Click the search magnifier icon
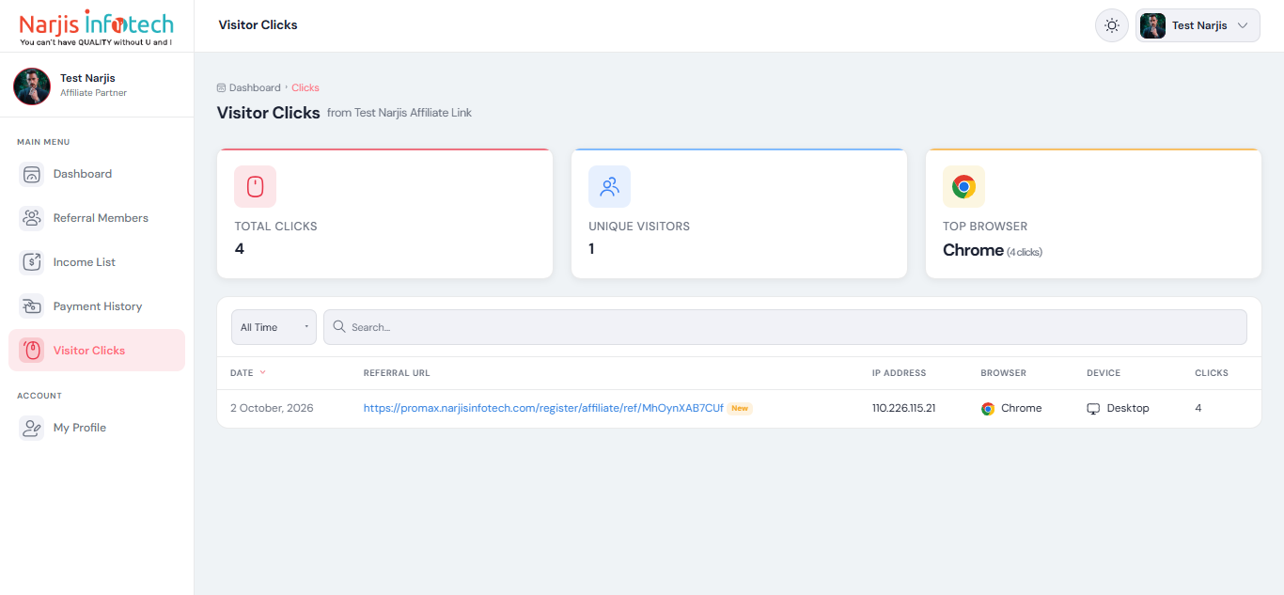This screenshot has width=1284, height=595. (x=339, y=327)
